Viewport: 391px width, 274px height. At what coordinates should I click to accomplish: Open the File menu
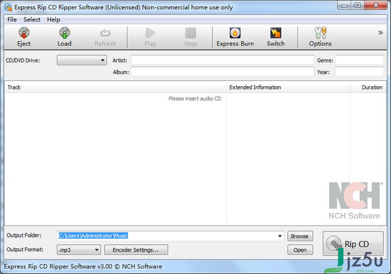[x=12, y=20]
